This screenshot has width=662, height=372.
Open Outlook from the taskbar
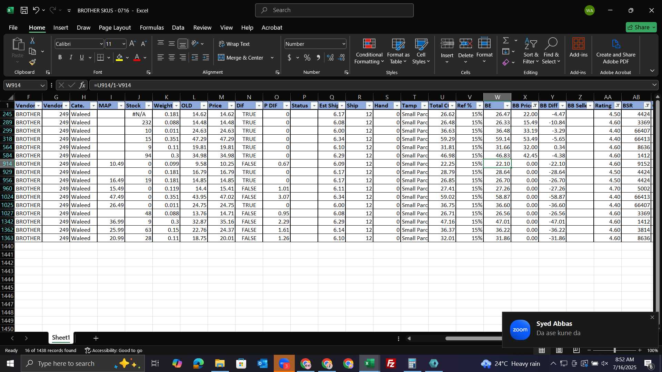tap(262, 363)
